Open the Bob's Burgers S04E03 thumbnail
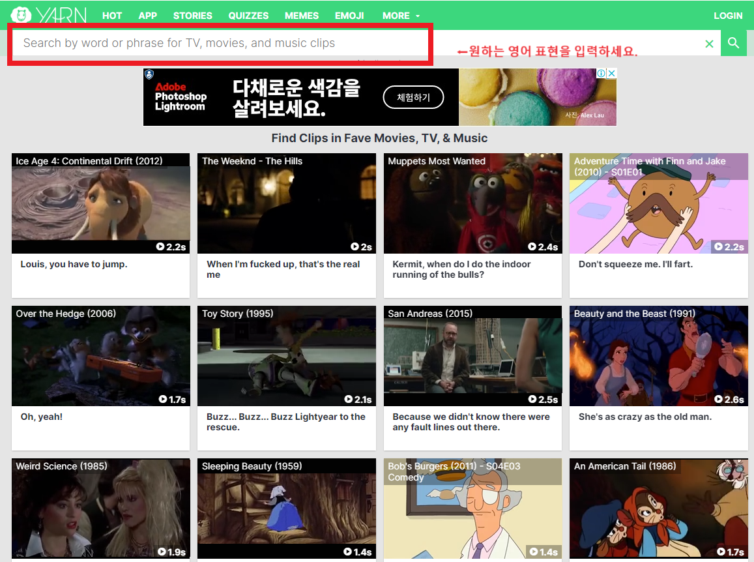 (x=472, y=508)
